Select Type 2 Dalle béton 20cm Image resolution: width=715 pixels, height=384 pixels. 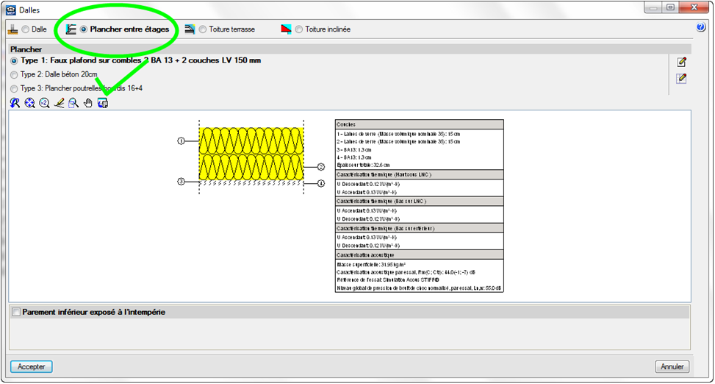(x=15, y=74)
